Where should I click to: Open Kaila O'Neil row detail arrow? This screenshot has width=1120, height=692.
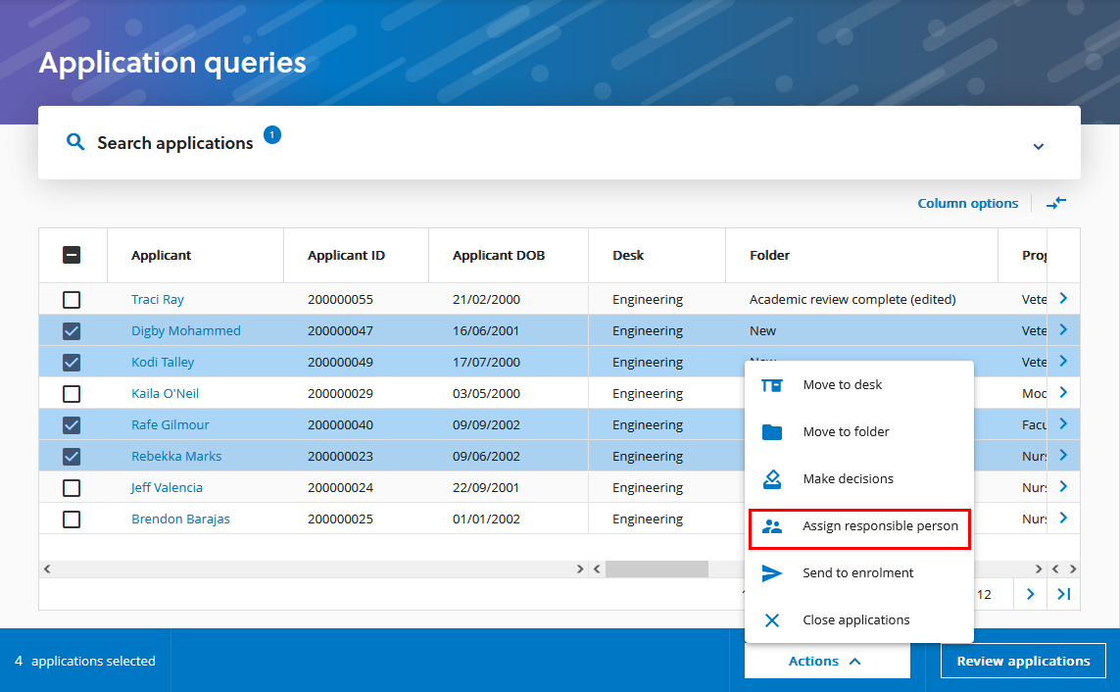[1063, 393]
